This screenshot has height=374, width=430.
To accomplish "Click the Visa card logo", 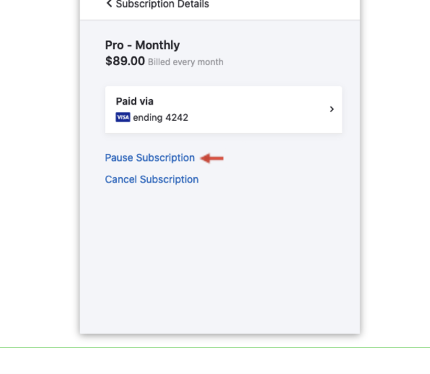I will pos(123,117).
